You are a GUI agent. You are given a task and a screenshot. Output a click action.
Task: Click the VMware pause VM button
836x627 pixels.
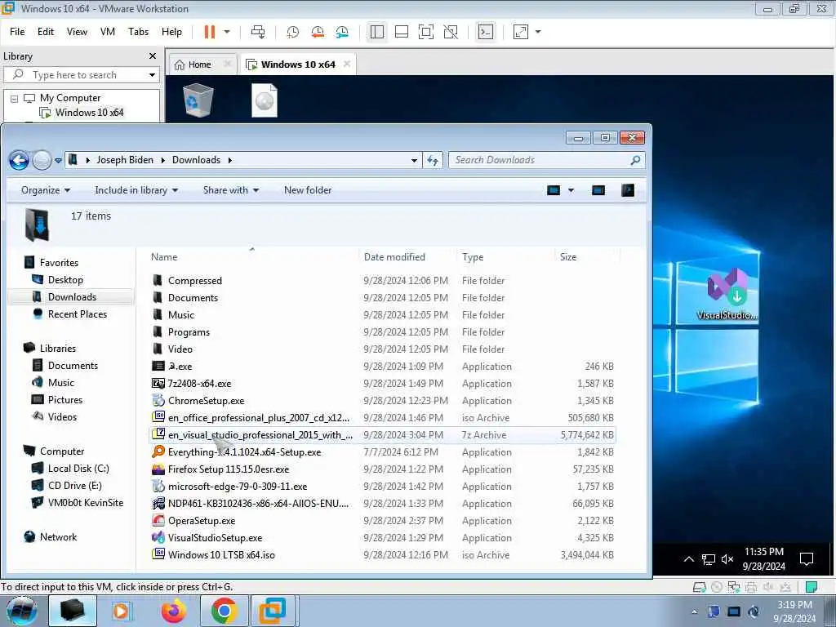click(210, 32)
